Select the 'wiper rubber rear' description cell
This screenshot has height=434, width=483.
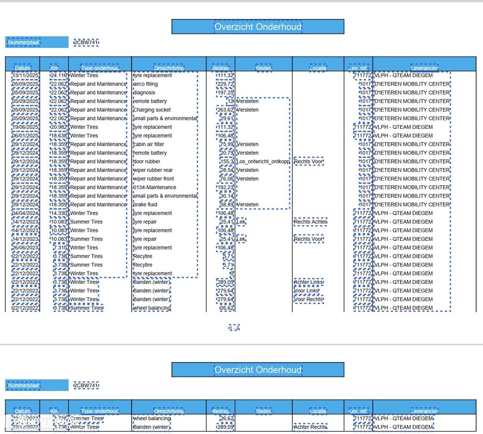pyautogui.click(x=153, y=170)
